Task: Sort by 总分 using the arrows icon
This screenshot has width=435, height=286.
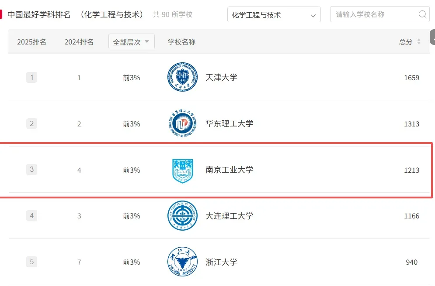Action: tap(419, 42)
